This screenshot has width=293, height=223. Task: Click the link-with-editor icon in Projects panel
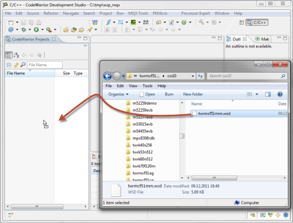point(16,65)
